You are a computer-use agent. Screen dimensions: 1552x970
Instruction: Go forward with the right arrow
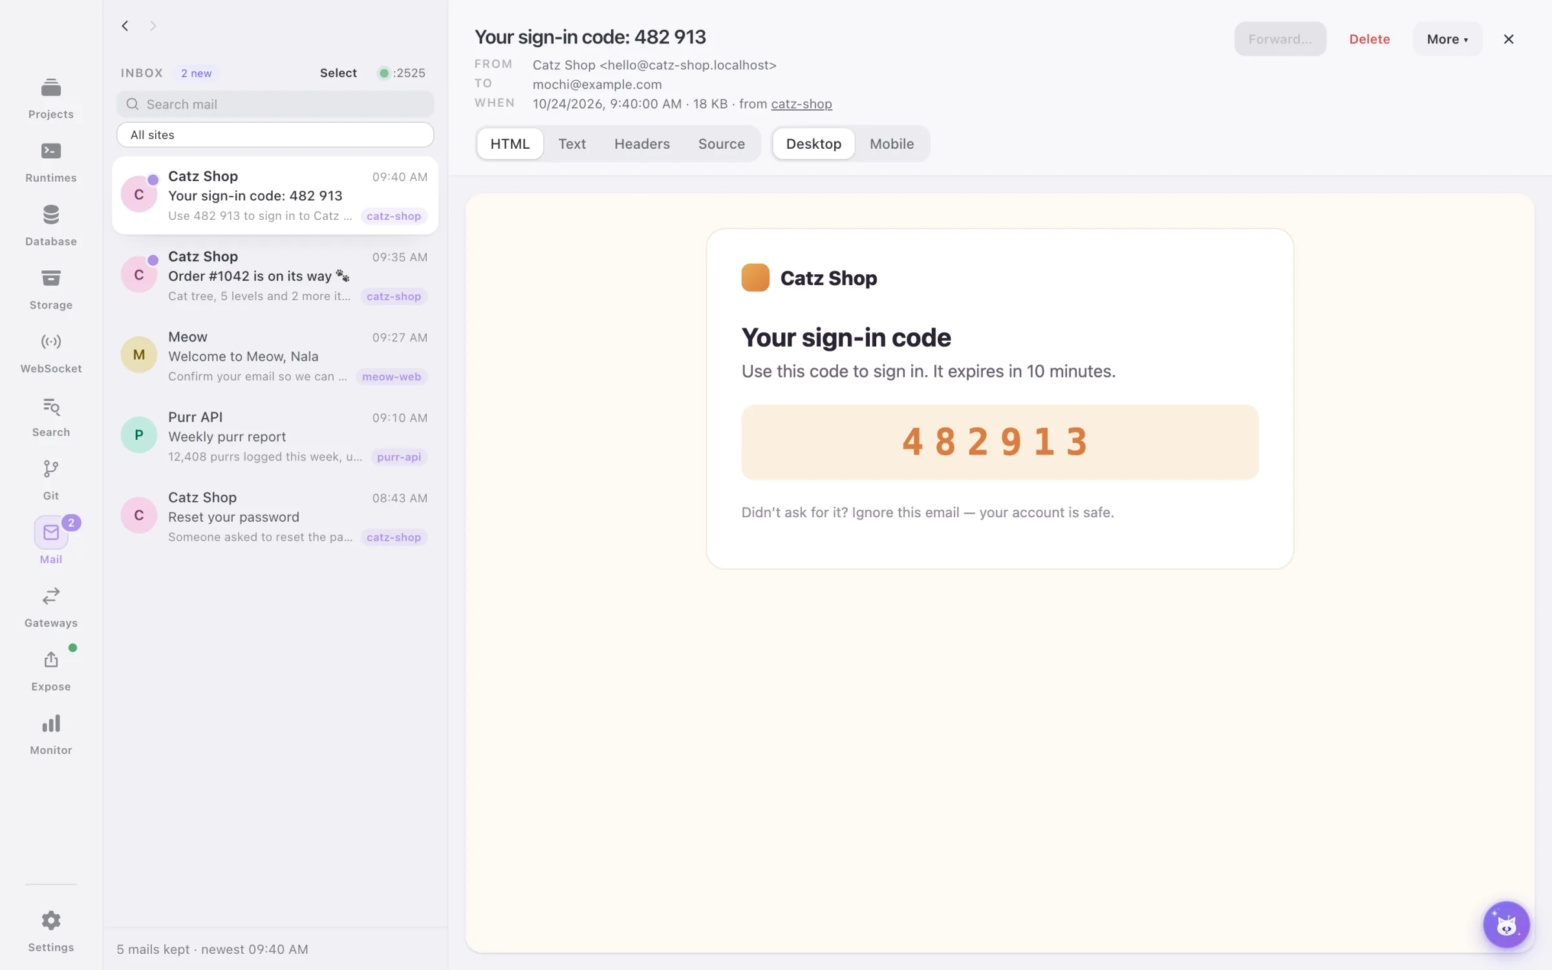pos(153,26)
